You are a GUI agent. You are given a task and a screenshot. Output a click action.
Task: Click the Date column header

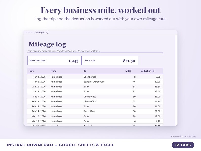[32, 71]
